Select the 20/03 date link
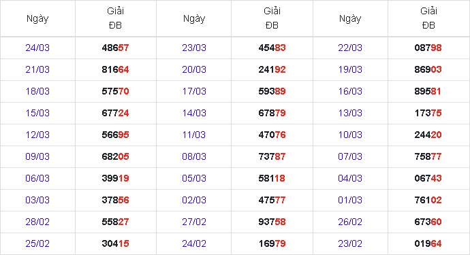This screenshot has height=255, width=470. [194, 69]
